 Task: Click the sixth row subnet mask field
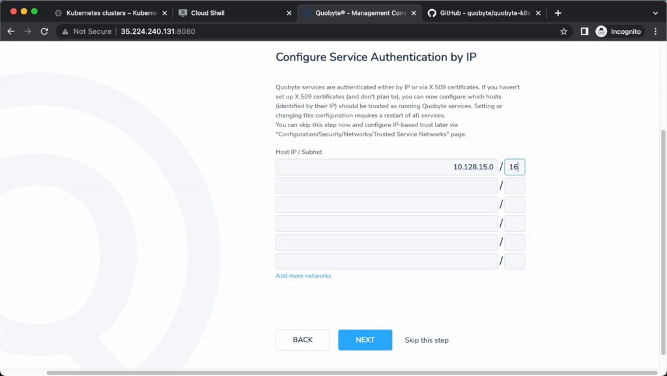coord(515,261)
